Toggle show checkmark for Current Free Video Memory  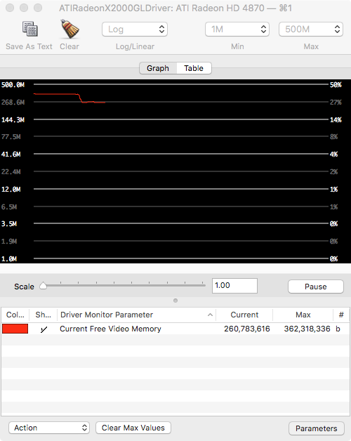coord(44,329)
